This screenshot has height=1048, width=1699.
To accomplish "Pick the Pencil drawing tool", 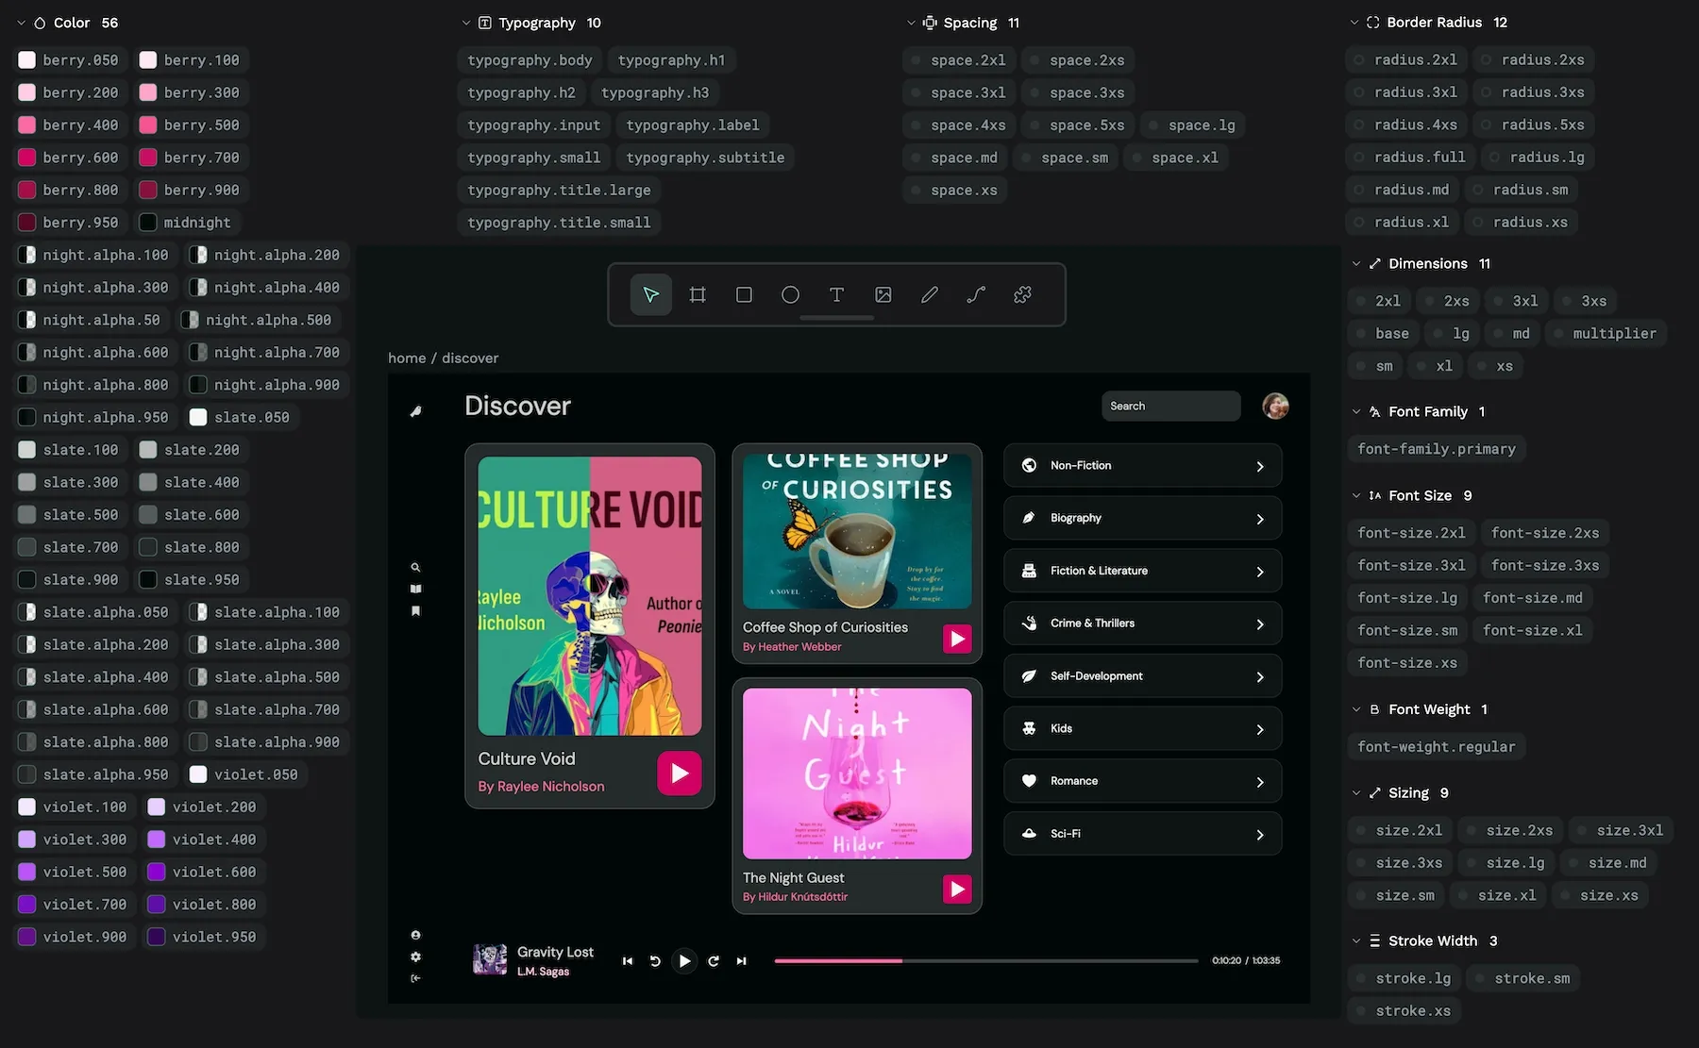I will (929, 295).
